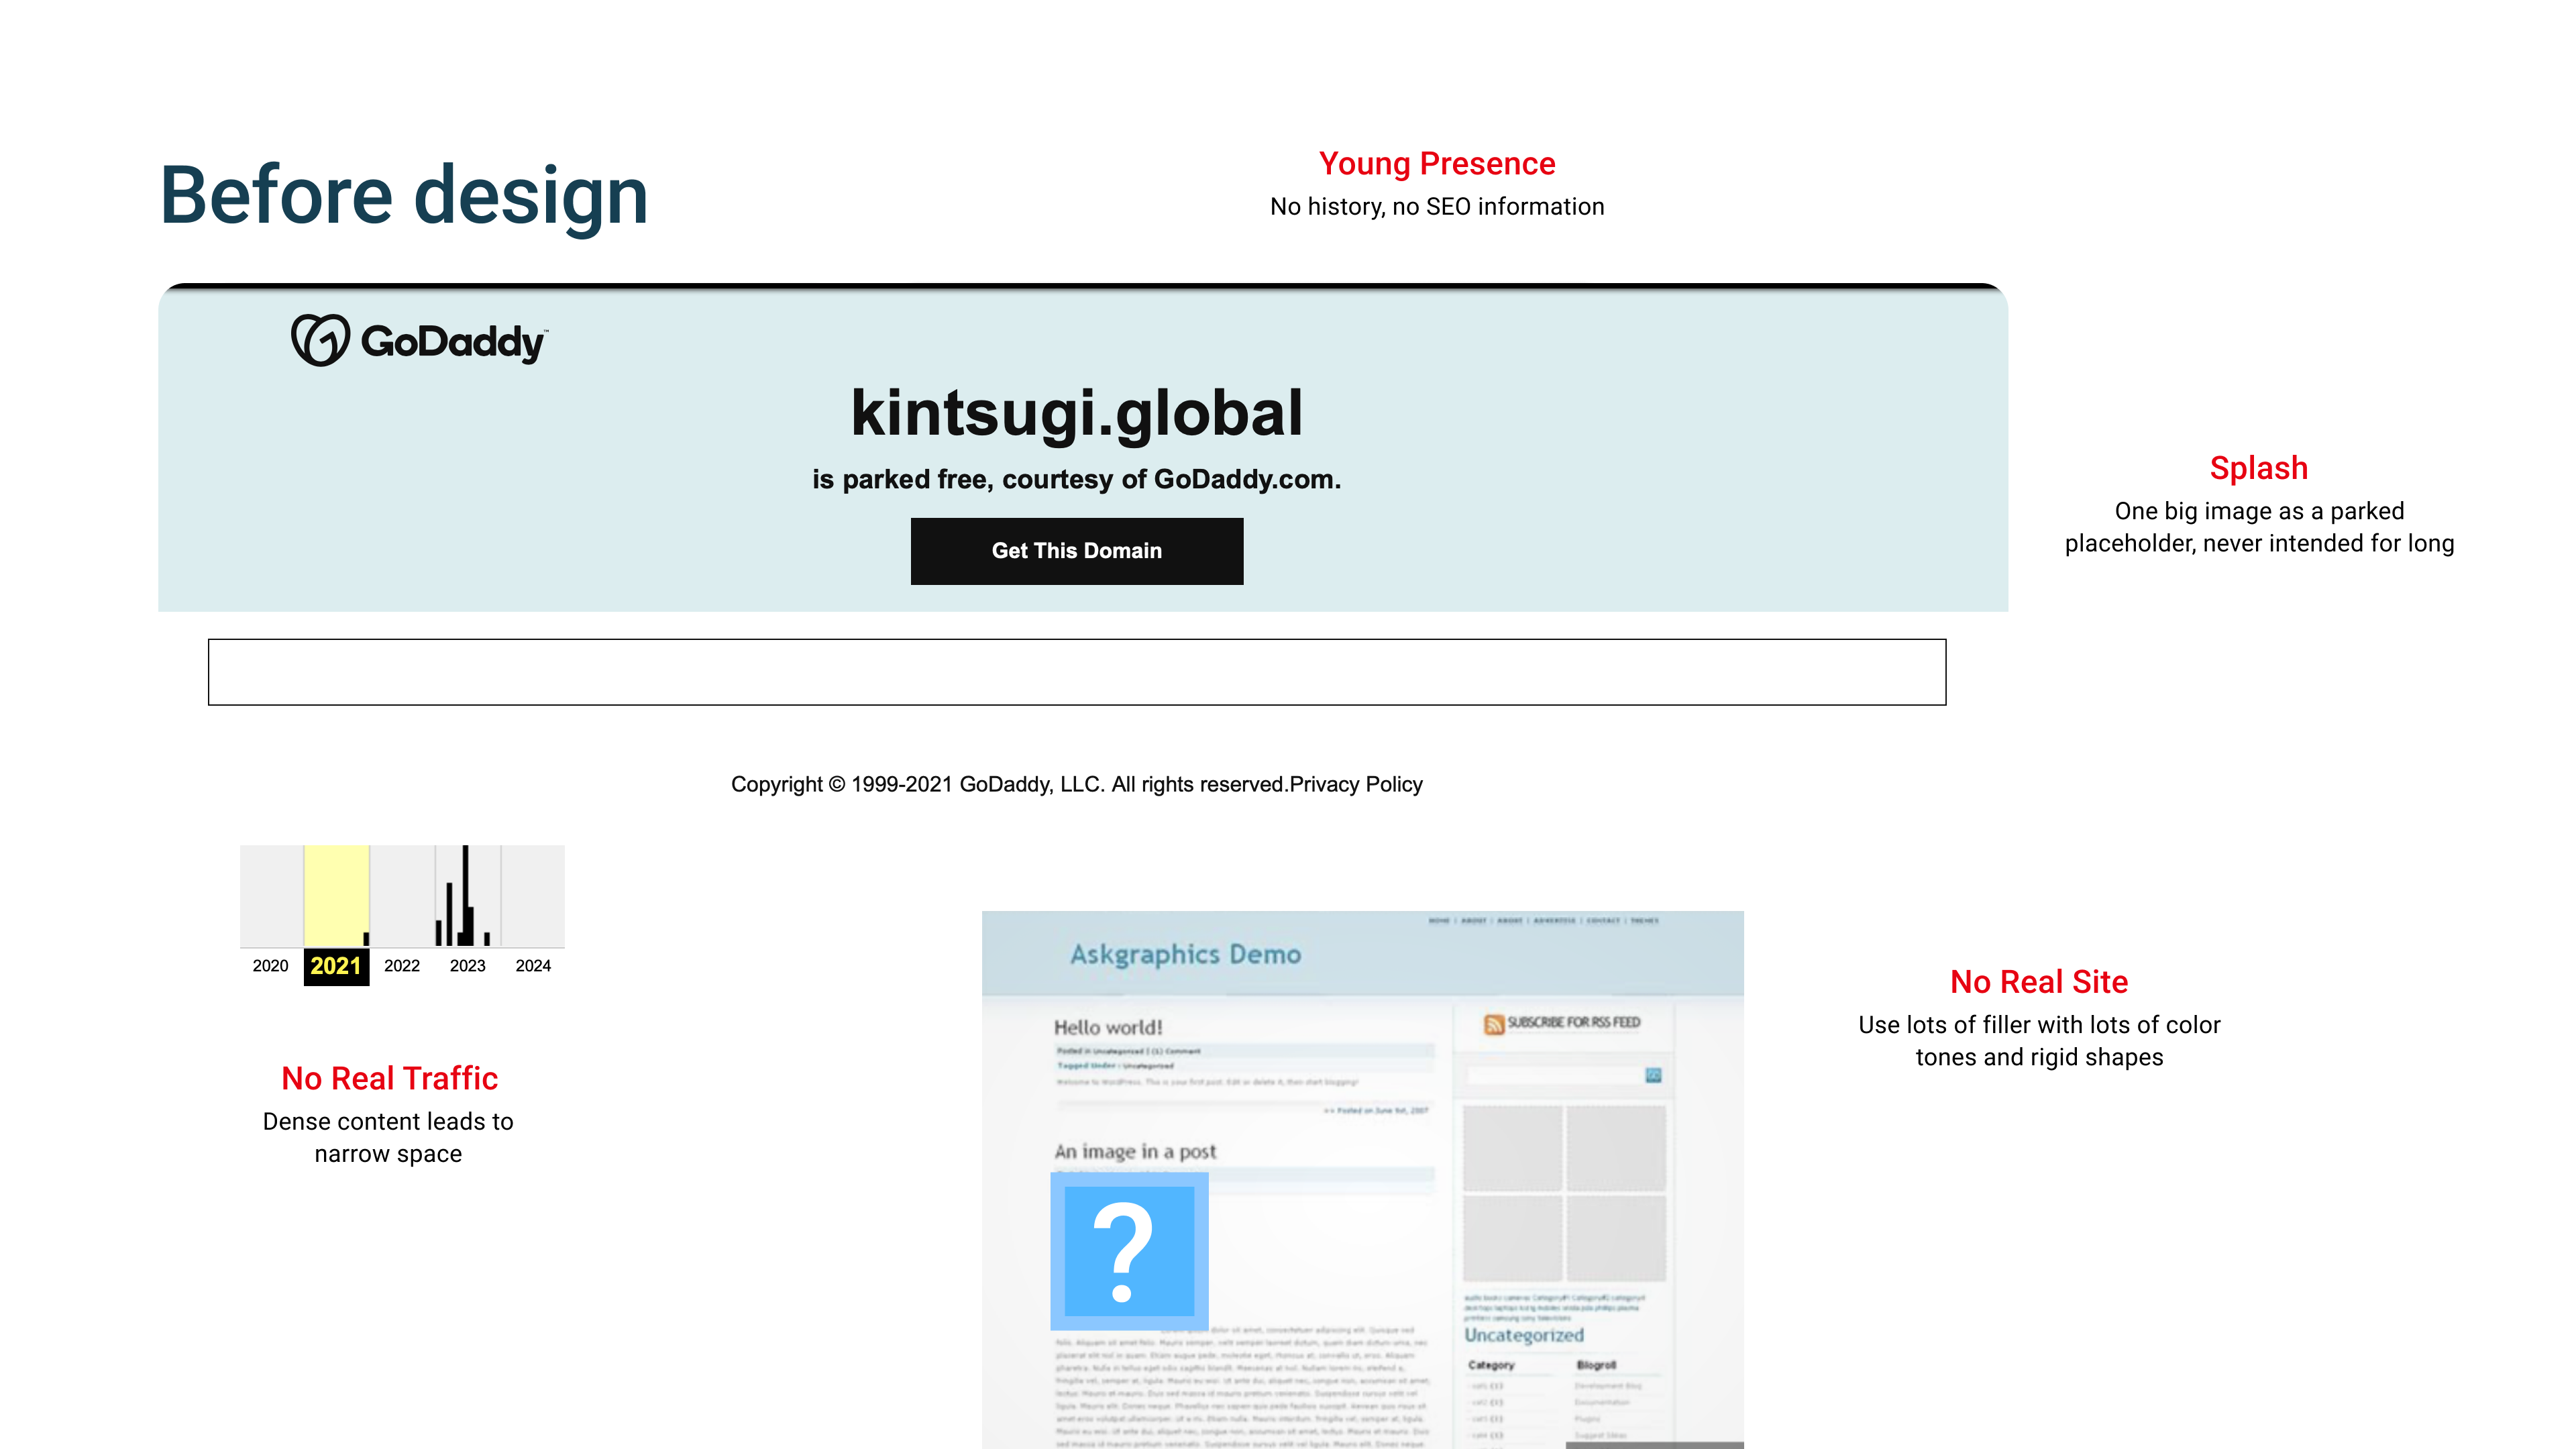Select year 2021 on the timeline
This screenshot has height=1449, width=2576.
[x=336, y=966]
